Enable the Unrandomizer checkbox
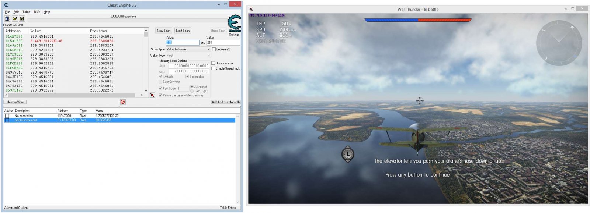 point(213,63)
